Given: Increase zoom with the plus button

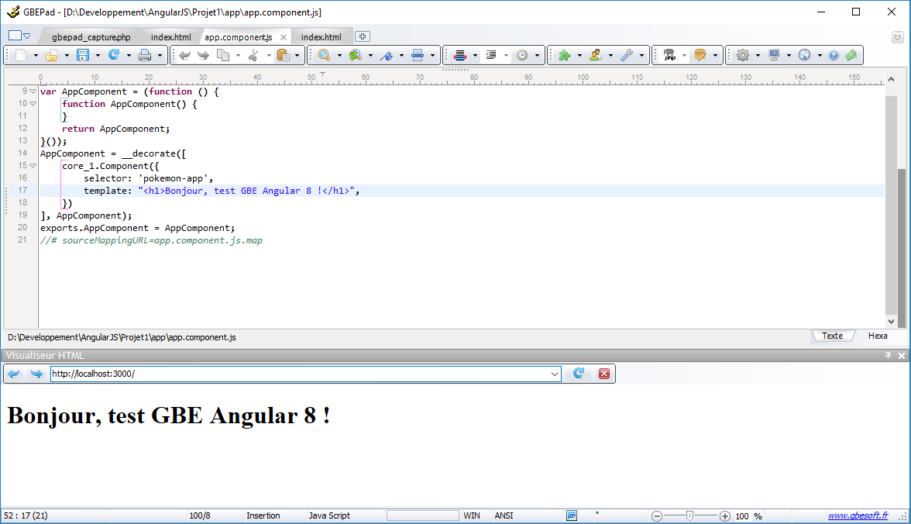Looking at the screenshot, I should (725, 515).
